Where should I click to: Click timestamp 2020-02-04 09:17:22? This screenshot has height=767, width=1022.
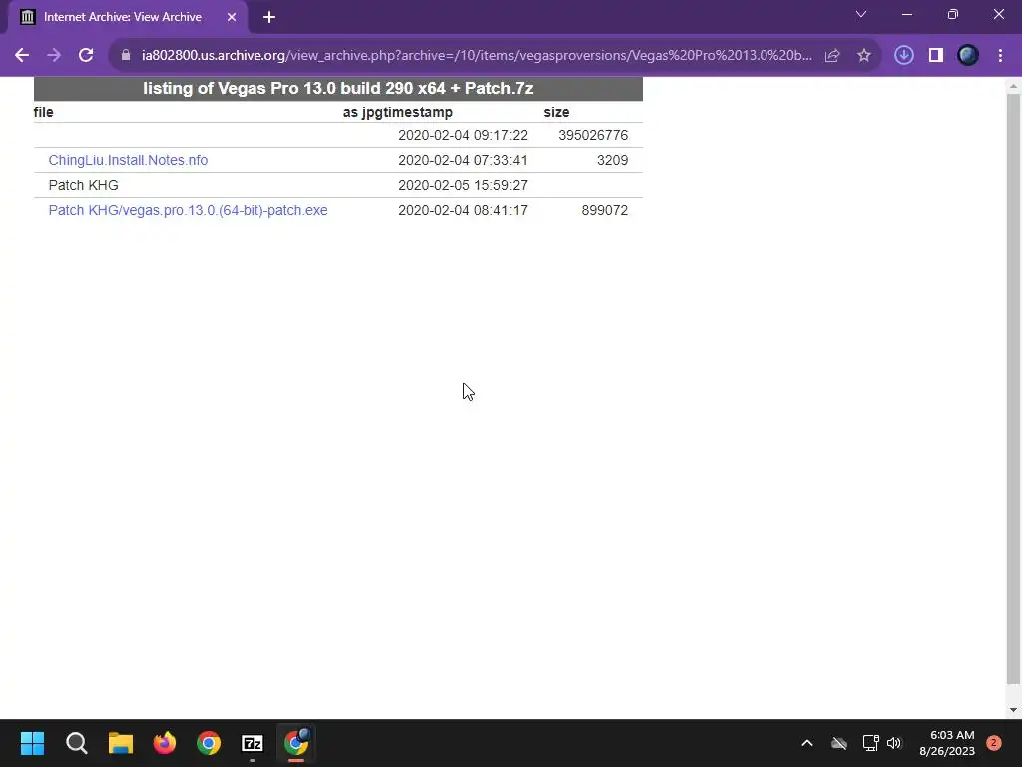tap(463, 135)
